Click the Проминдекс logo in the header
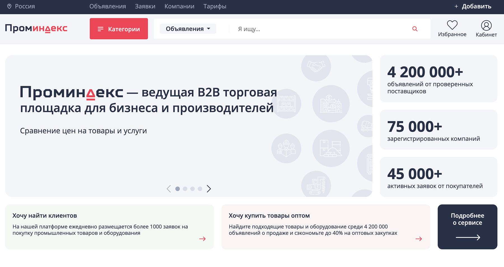The width and height of the screenshot is (504, 267). coord(36,28)
